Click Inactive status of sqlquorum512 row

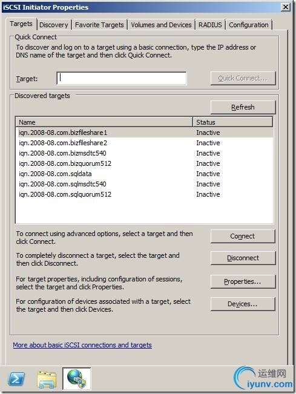(x=208, y=194)
